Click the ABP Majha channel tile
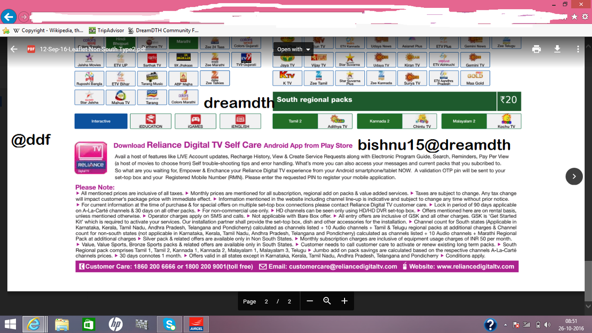The height and width of the screenshot is (333, 592). 183,79
